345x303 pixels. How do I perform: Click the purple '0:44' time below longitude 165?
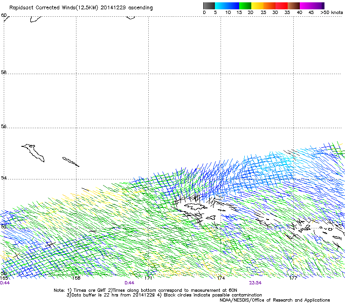(5, 283)
